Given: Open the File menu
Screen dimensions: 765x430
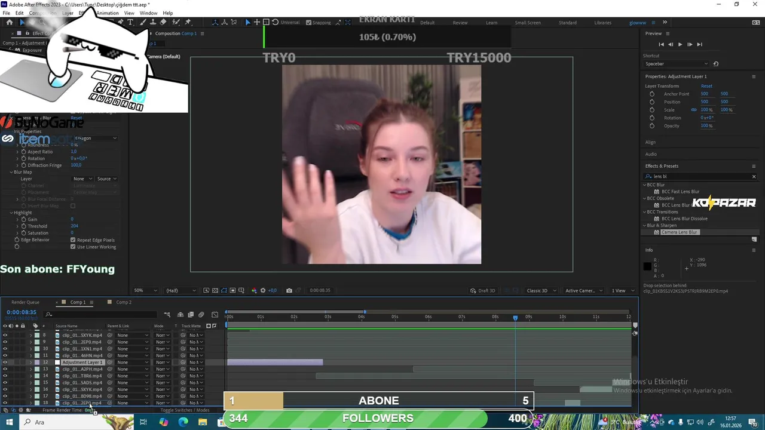Looking at the screenshot, I should [6, 13].
